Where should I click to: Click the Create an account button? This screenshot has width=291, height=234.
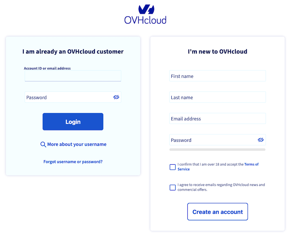[x=217, y=211]
